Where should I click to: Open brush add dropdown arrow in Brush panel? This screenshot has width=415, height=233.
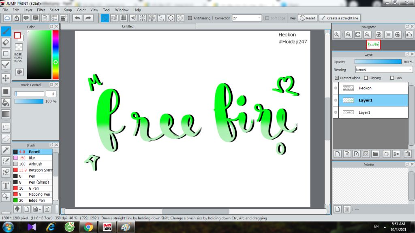tap(40, 209)
